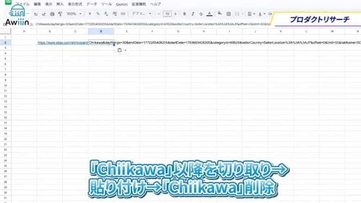Open the text color picker
The image size is (361, 203).
tap(209, 14)
